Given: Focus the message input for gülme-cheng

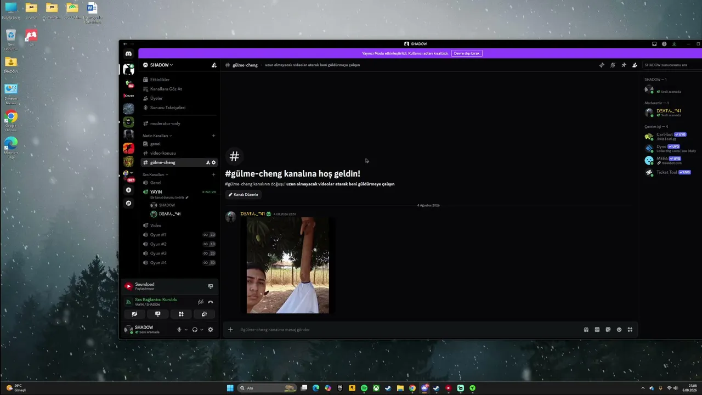Looking at the screenshot, I should click(x=409, y=330).
